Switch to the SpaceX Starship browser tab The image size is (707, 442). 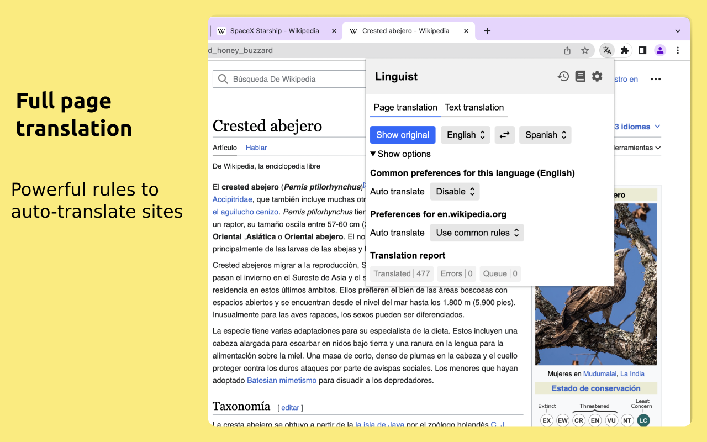click(275, 31)
